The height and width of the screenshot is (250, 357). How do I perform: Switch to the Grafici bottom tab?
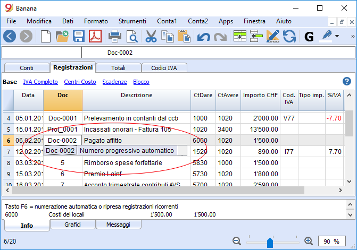(x=73, y=225)
